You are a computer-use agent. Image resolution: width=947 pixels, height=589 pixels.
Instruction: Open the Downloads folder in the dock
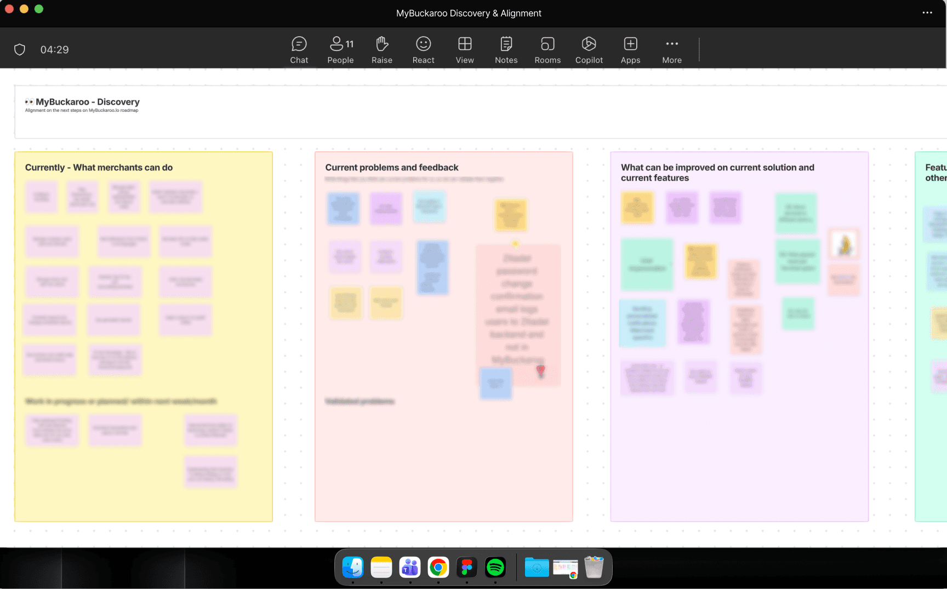point(537,568)
